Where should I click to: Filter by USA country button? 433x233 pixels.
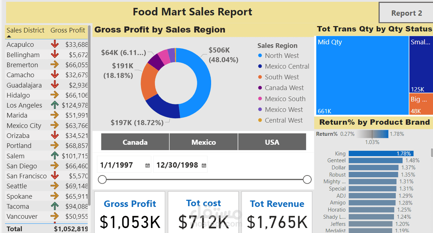[272, 142]
